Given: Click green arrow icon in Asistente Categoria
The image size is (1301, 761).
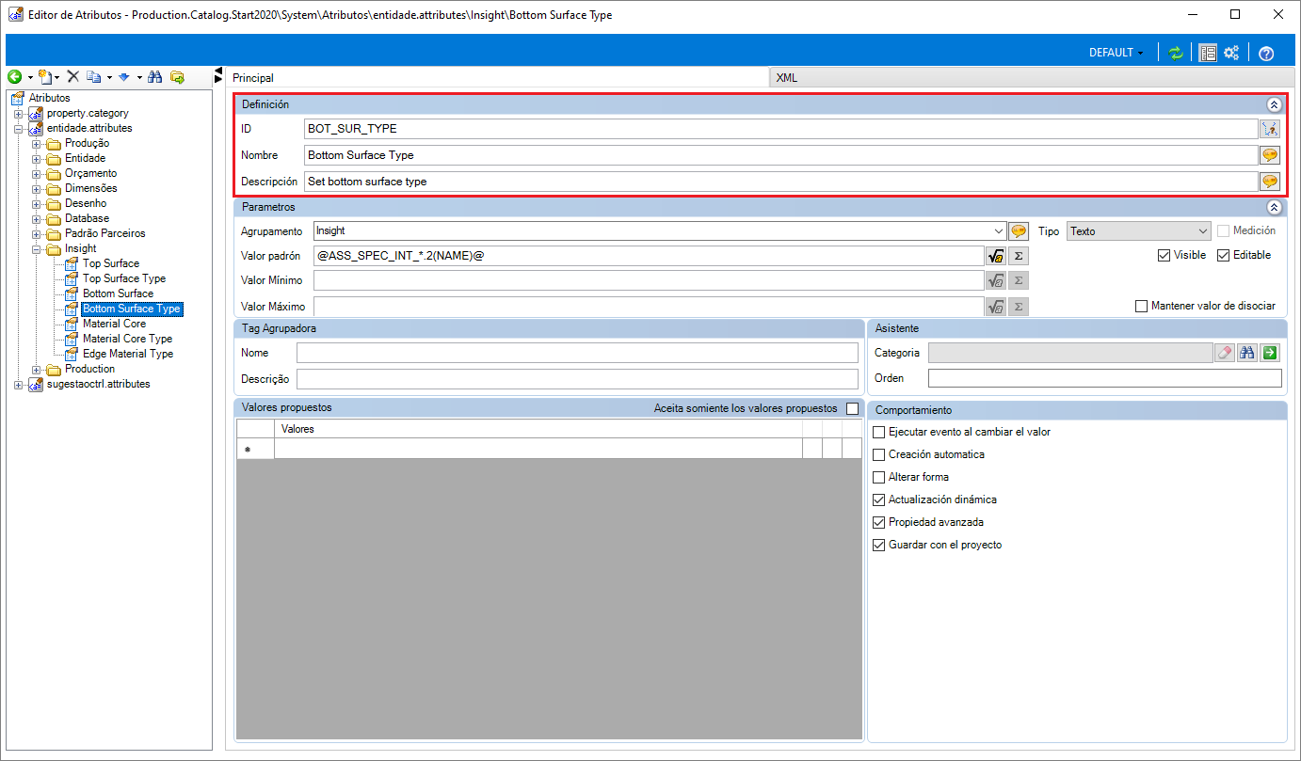Looking at the screenshot, I should coord(1271,353).
